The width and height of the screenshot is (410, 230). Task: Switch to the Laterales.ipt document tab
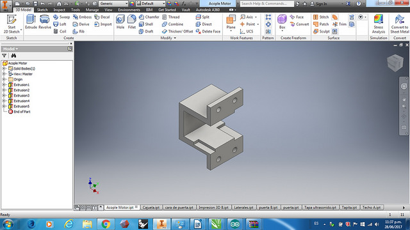pyautogui.click(x=243, y=208)
